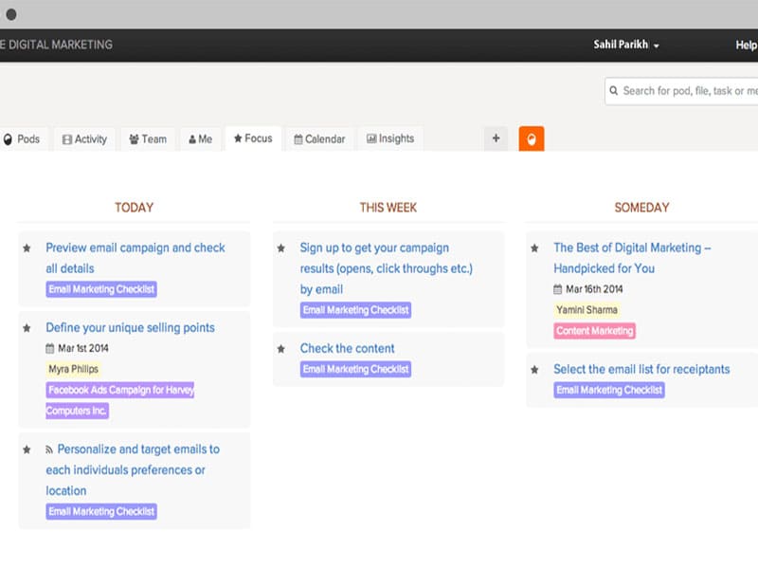Click calendar icon next to Mar 16th 2014

click(558, 289)
